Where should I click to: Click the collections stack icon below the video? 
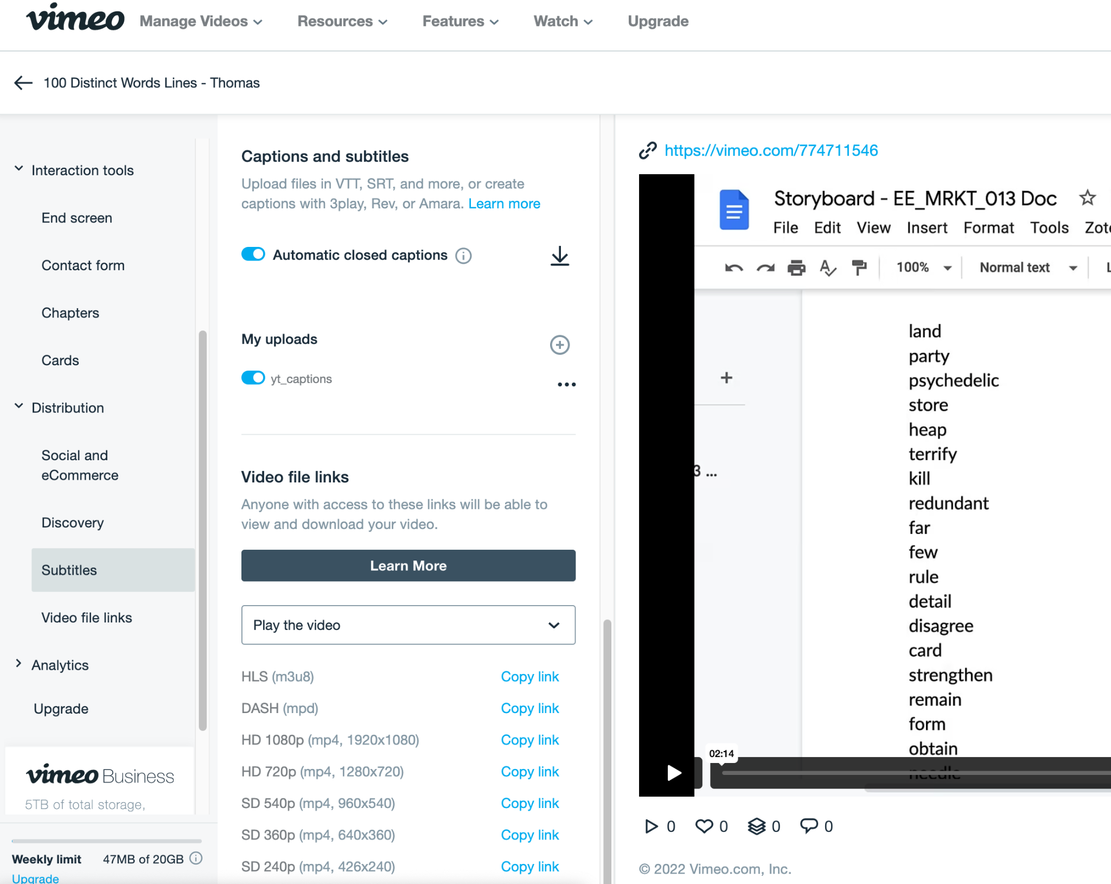tap(757, 826)
